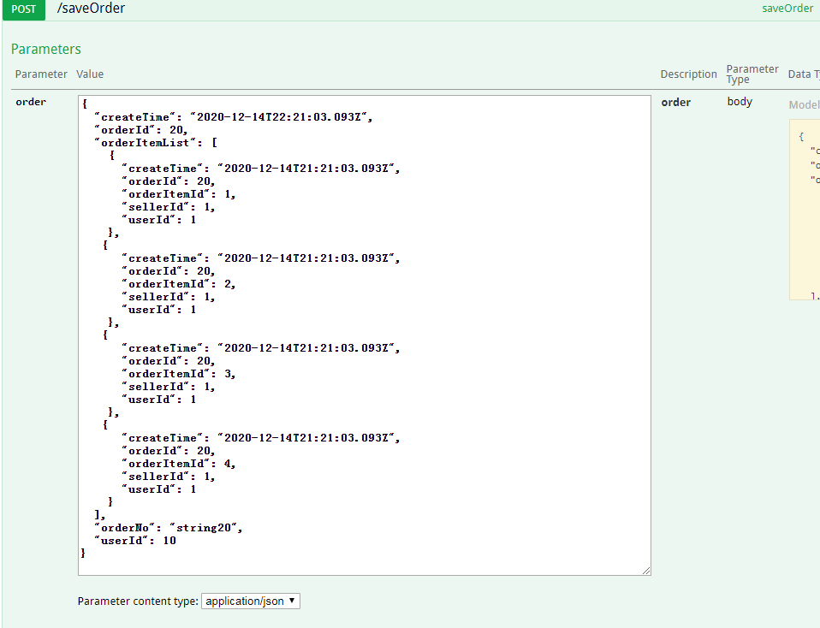Click the orderItemId: 3 line
The image size is (820, 628).
(178, 374)
